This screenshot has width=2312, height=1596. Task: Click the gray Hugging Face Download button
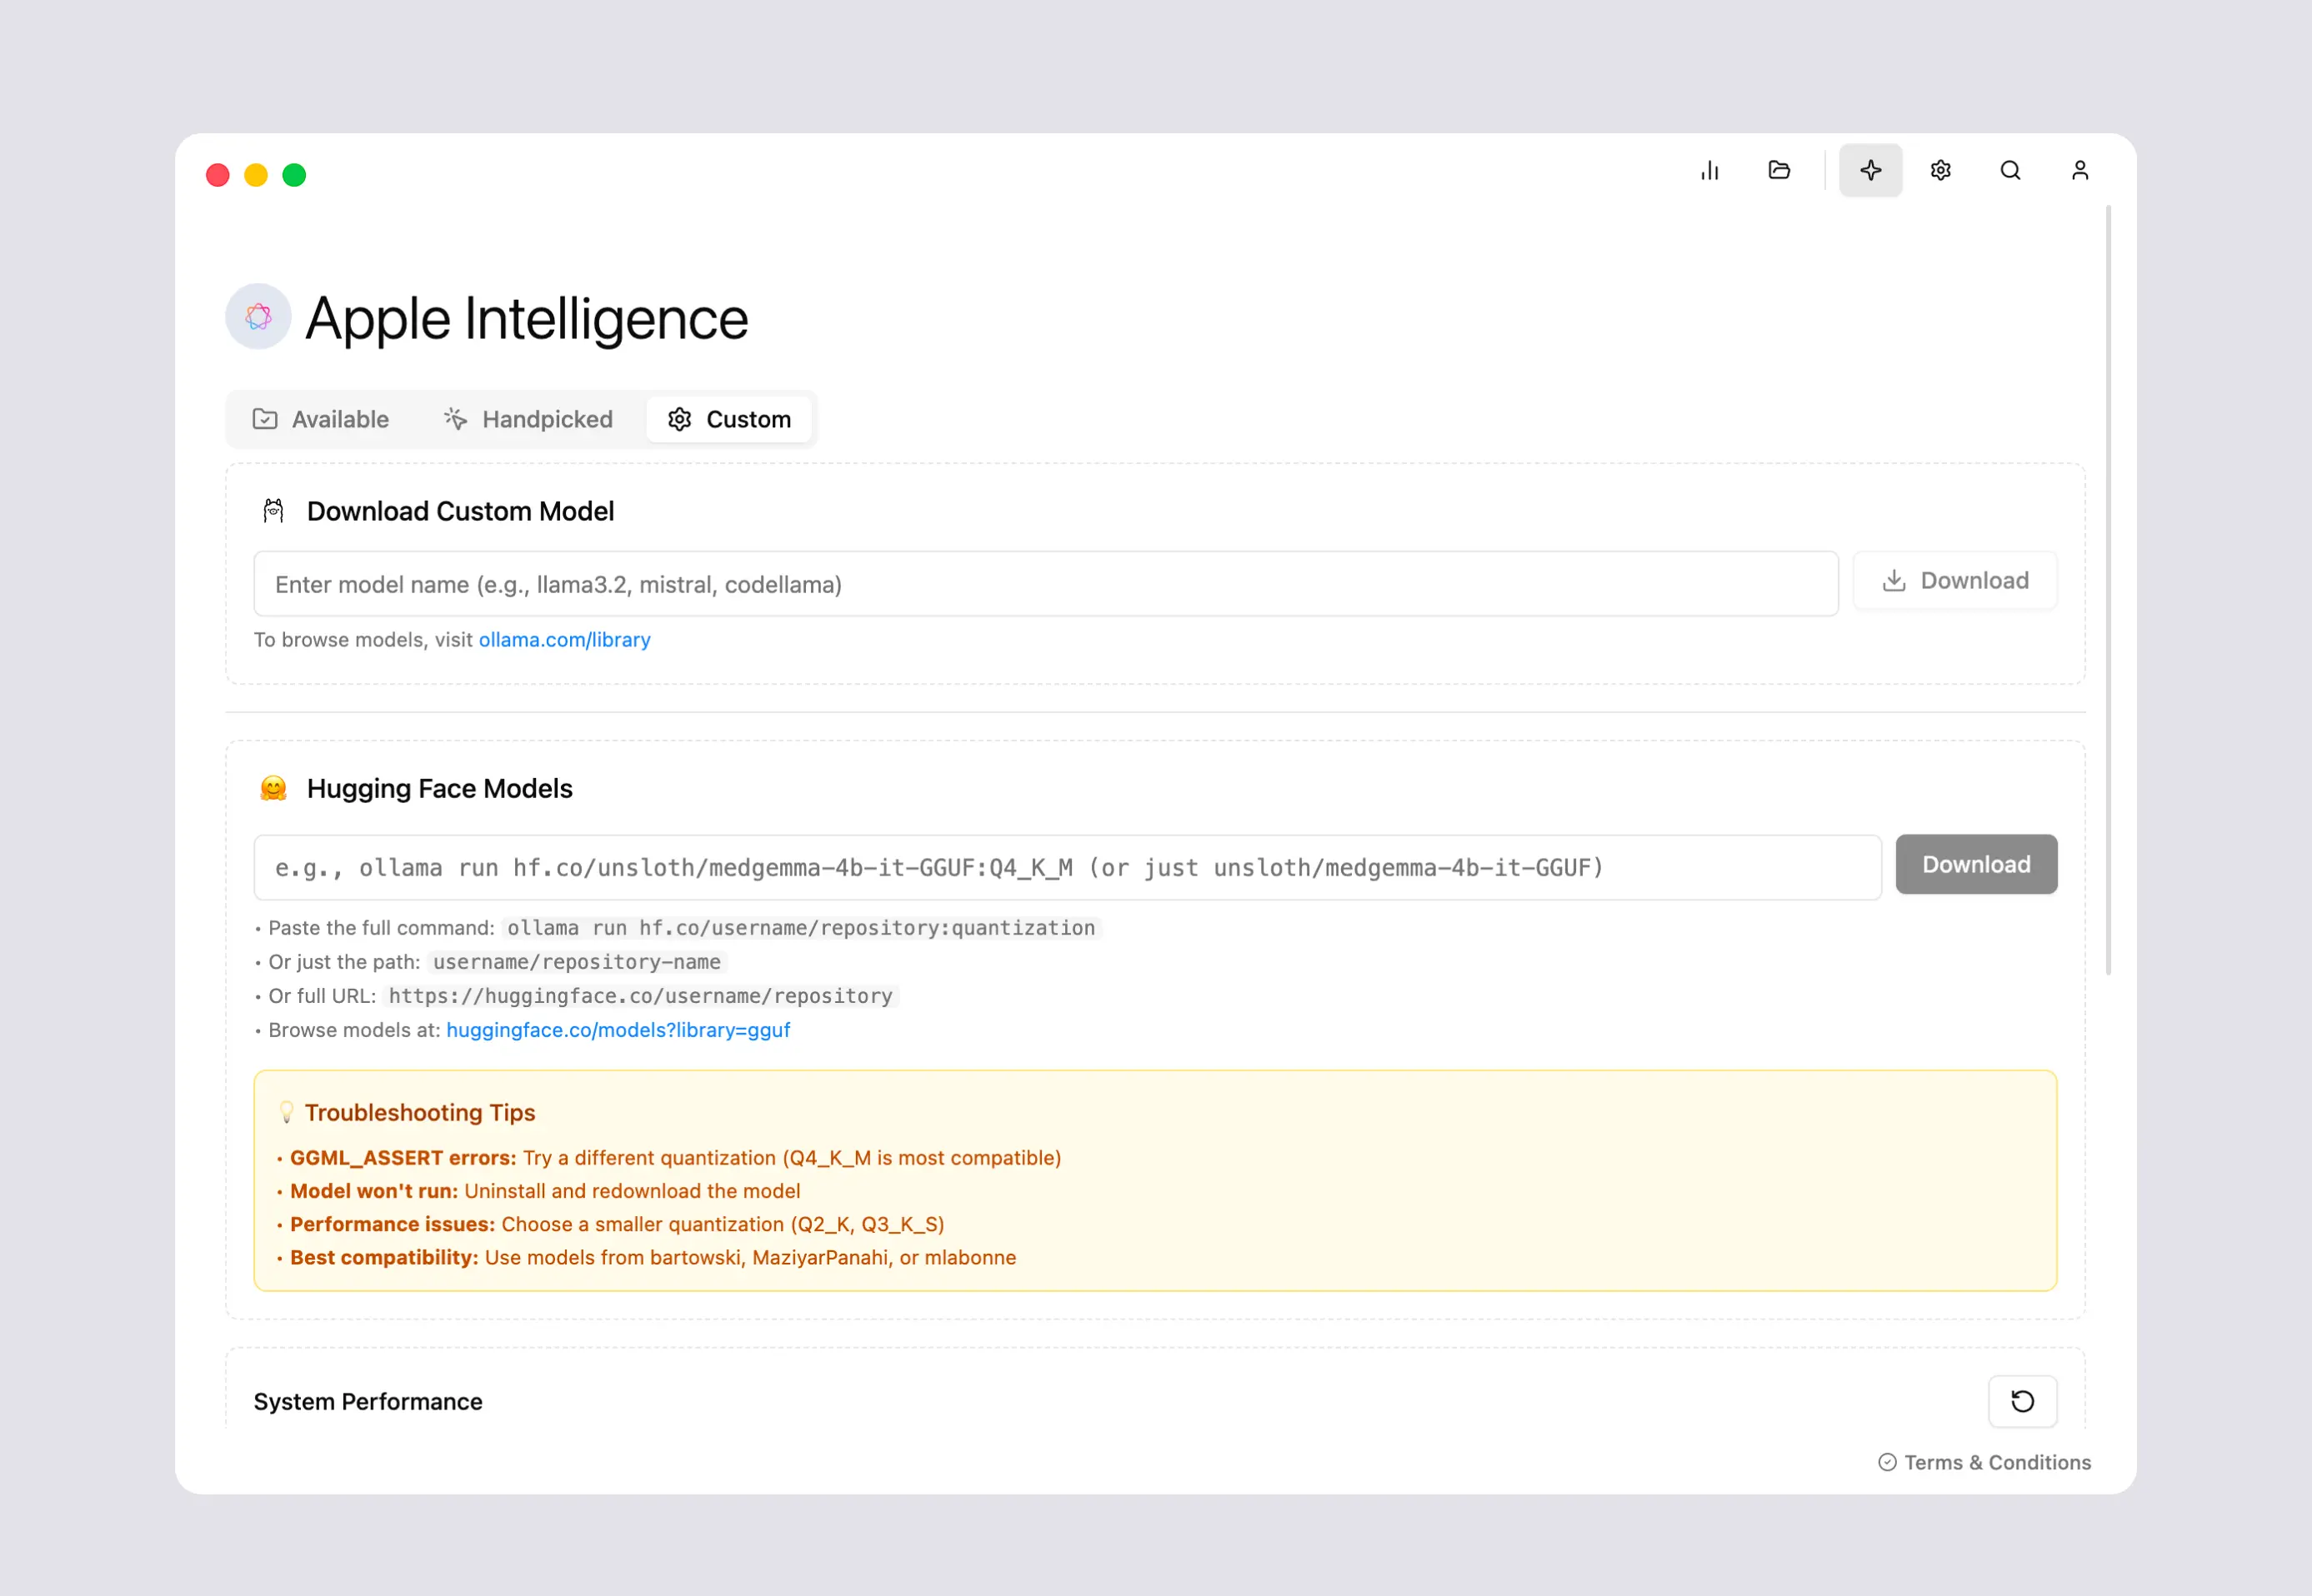1976,864
